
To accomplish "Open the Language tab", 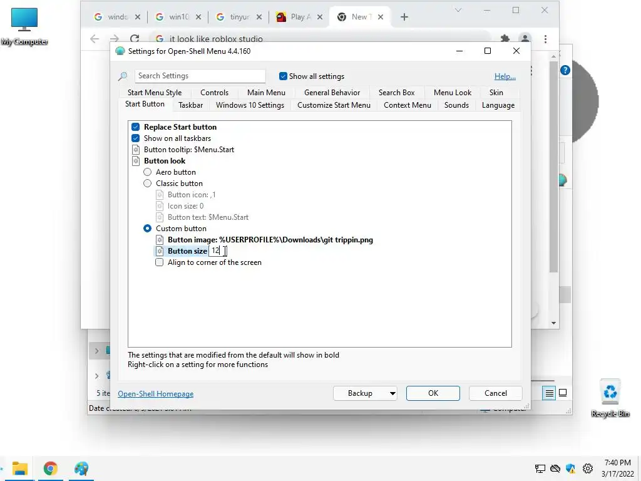I will 498,105.
